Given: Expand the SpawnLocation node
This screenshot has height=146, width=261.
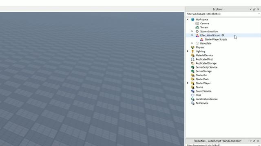Looking at the screenshot, I should click(x=192, y=31).
